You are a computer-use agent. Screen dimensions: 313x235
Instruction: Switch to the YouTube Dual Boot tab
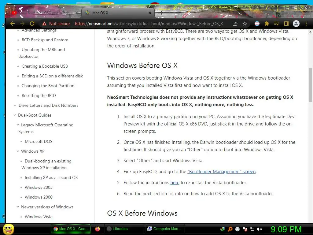coord(44,13)
